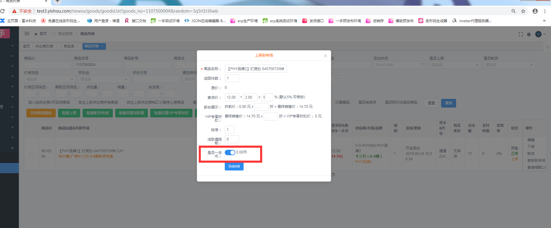Open the 主页面 - 富米科技 bookmark
The image size is (551, 228).
pos(19,21)
